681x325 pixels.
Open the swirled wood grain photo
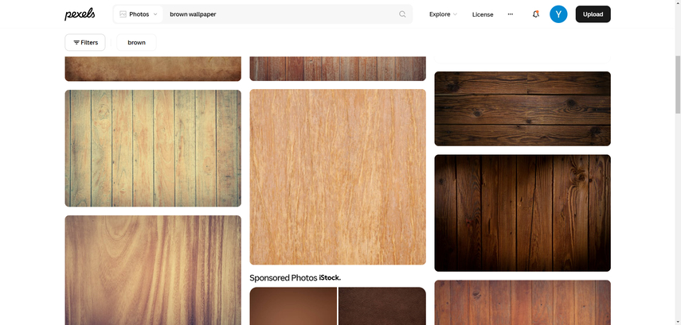[153, 270]
